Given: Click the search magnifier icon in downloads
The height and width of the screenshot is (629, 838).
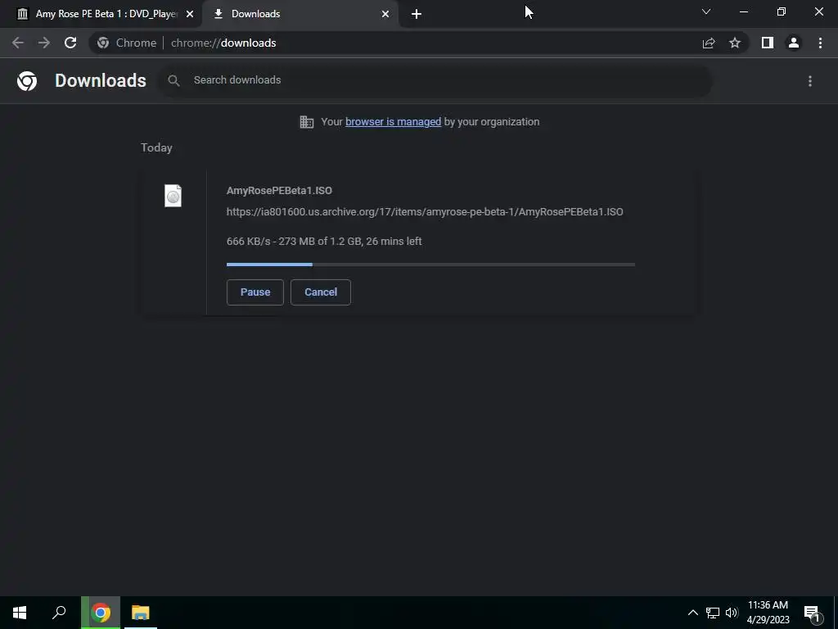Looking at the screenshot, I should coord(173,80).
